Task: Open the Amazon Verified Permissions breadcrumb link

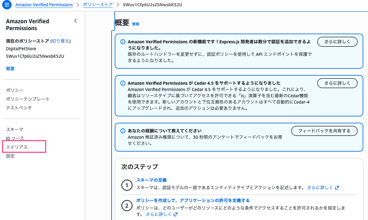Action: pos(44,5)
